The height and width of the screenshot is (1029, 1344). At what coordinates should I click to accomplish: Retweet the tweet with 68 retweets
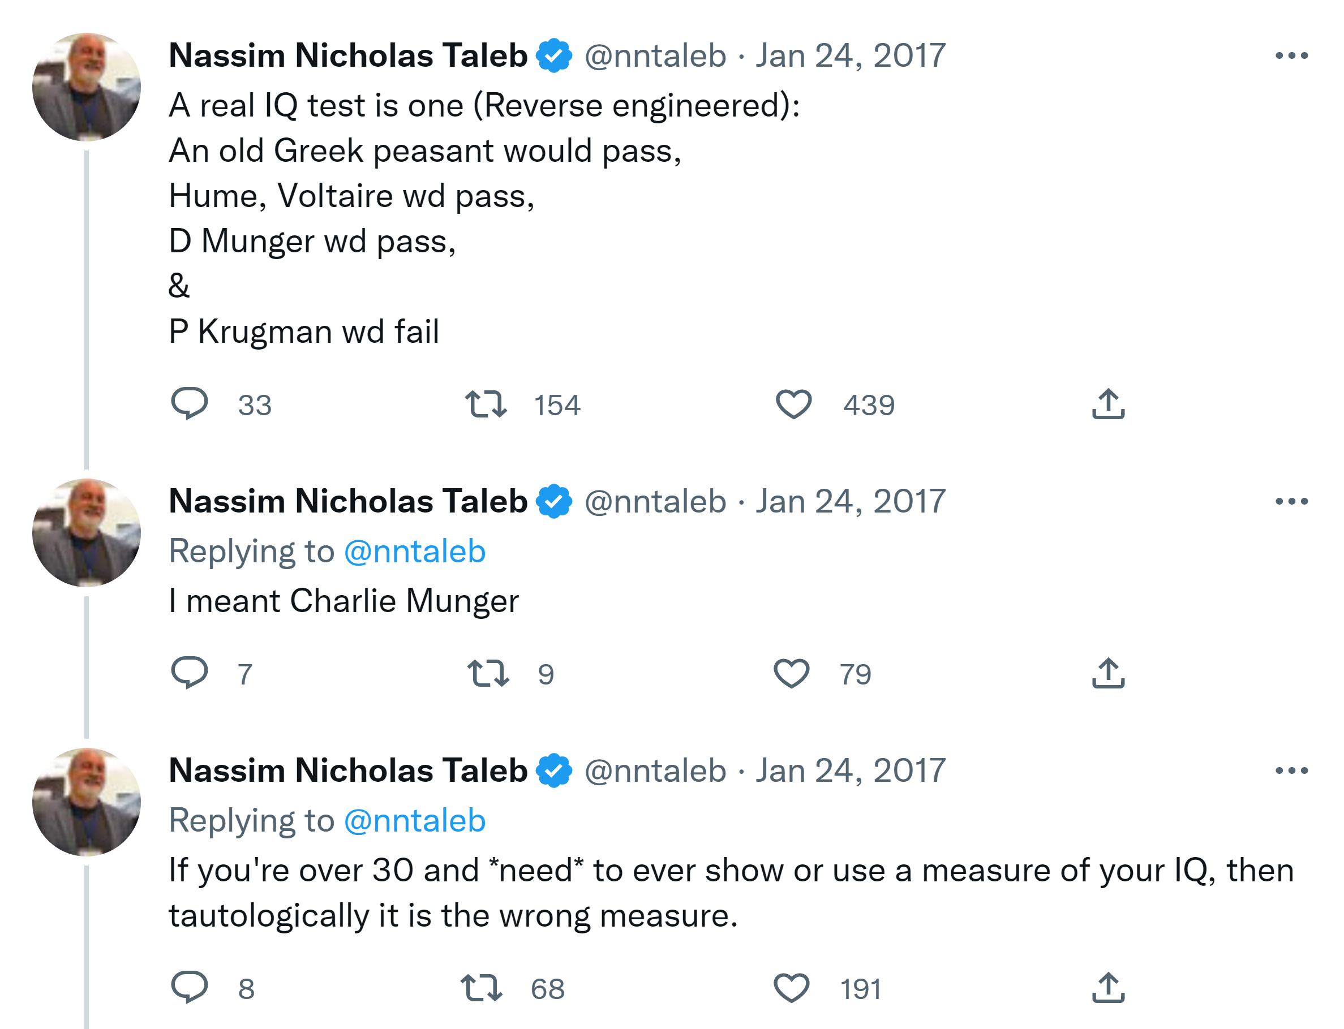point(482,987)
